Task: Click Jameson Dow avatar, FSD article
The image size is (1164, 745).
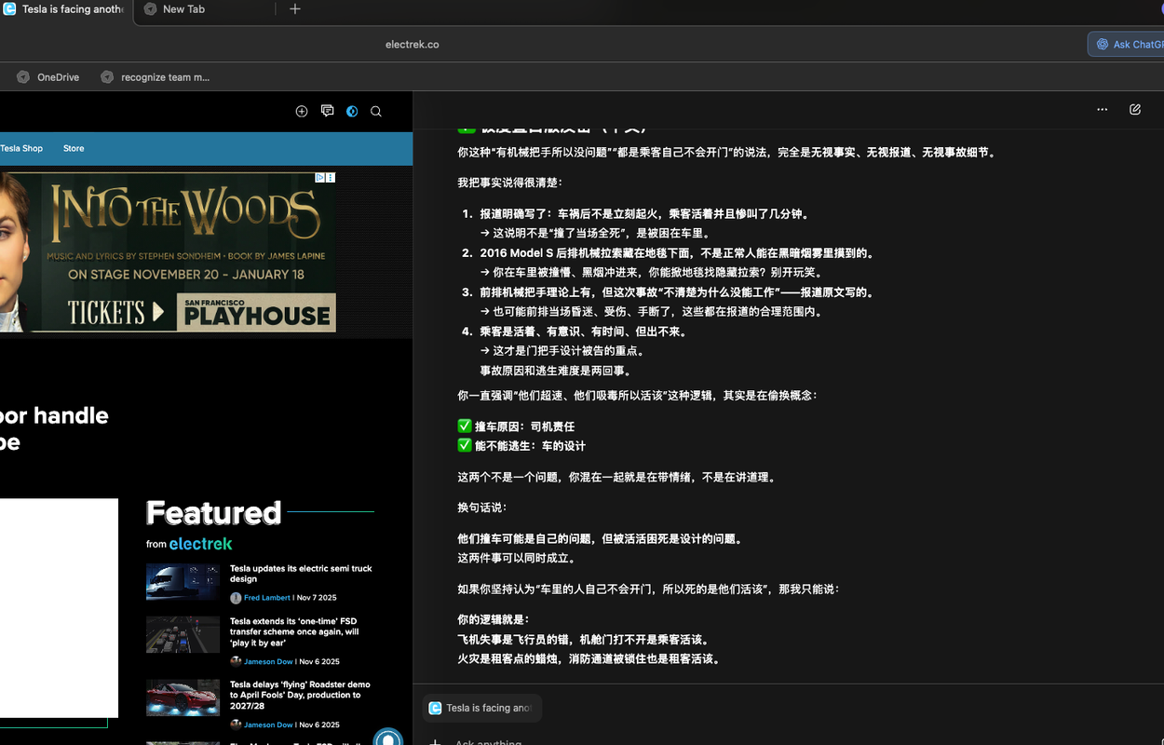Action: click(236, 661)
